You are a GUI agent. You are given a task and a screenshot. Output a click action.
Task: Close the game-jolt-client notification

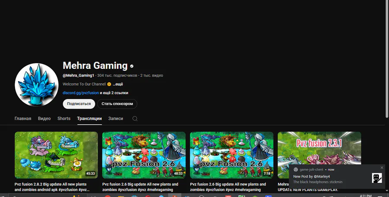382,168
